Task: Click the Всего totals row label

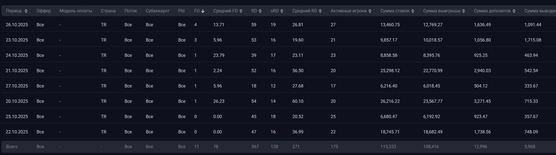Action: [12, 147]
